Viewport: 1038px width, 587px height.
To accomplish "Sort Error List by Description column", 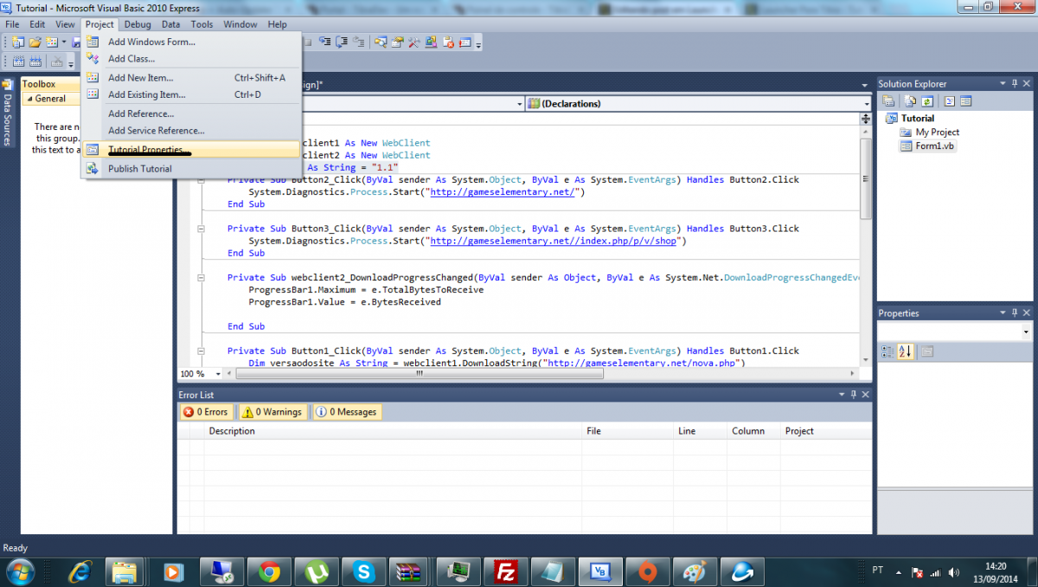I will point(394,431).
